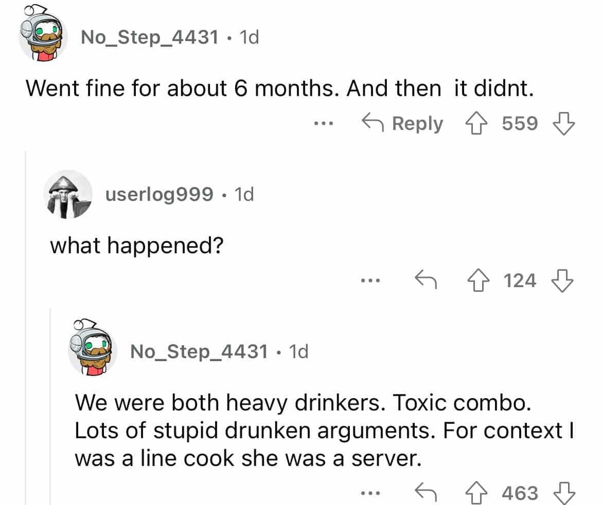Visit userlog999's profile via username
The image size is (602, 505).
(159, 194)
